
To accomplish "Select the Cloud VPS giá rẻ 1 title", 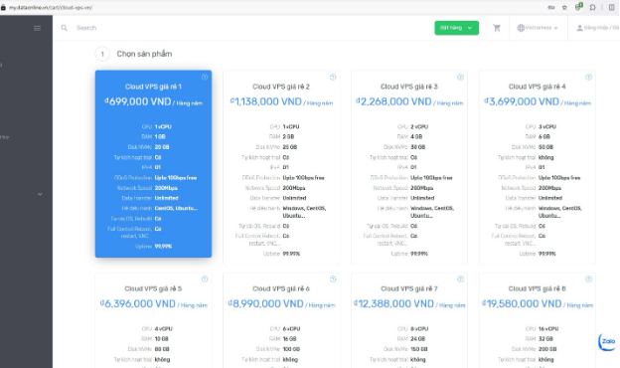I will coord(153,87).
